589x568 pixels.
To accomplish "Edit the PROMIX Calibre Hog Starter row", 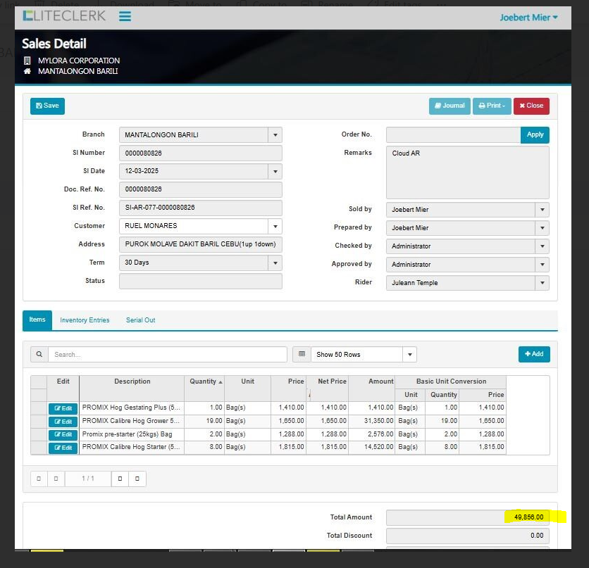I will click(x=63, y=448).
